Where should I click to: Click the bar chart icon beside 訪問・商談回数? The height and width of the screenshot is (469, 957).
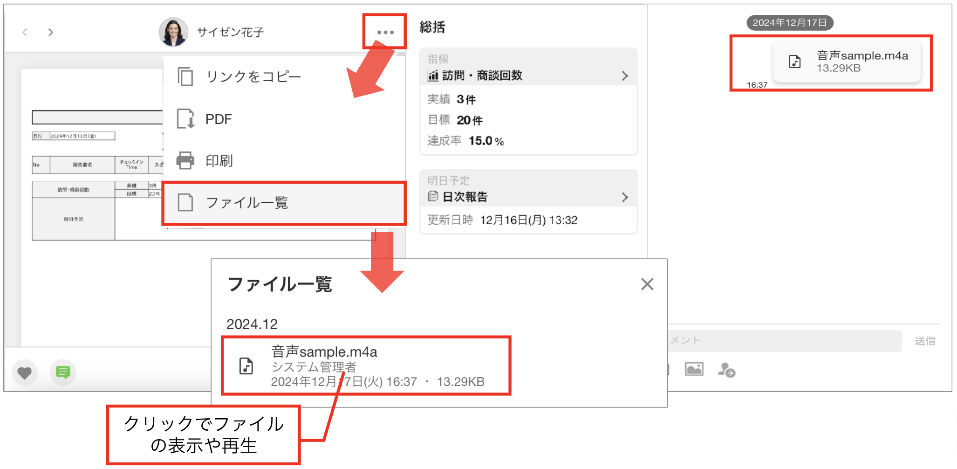tap(433, 76)
